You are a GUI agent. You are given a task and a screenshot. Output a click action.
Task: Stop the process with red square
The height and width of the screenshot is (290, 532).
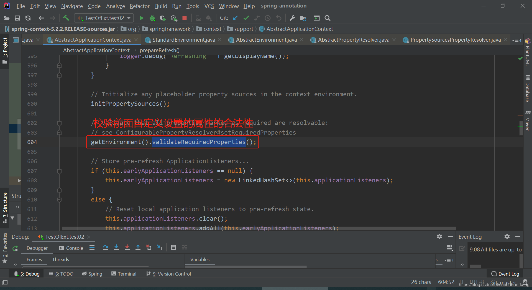(x=185, y=18)
